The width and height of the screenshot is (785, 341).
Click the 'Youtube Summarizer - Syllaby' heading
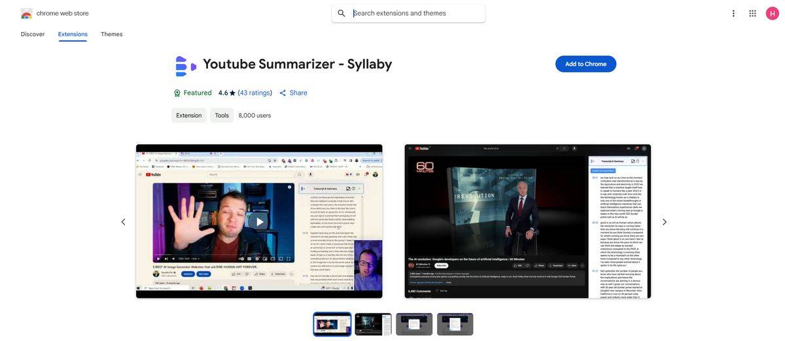[x=298, y=64]
